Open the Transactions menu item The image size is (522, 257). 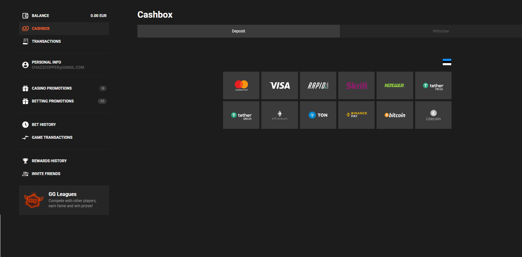point(64,41)
